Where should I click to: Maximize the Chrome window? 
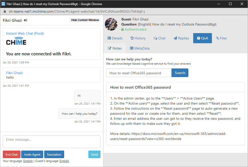230,4
